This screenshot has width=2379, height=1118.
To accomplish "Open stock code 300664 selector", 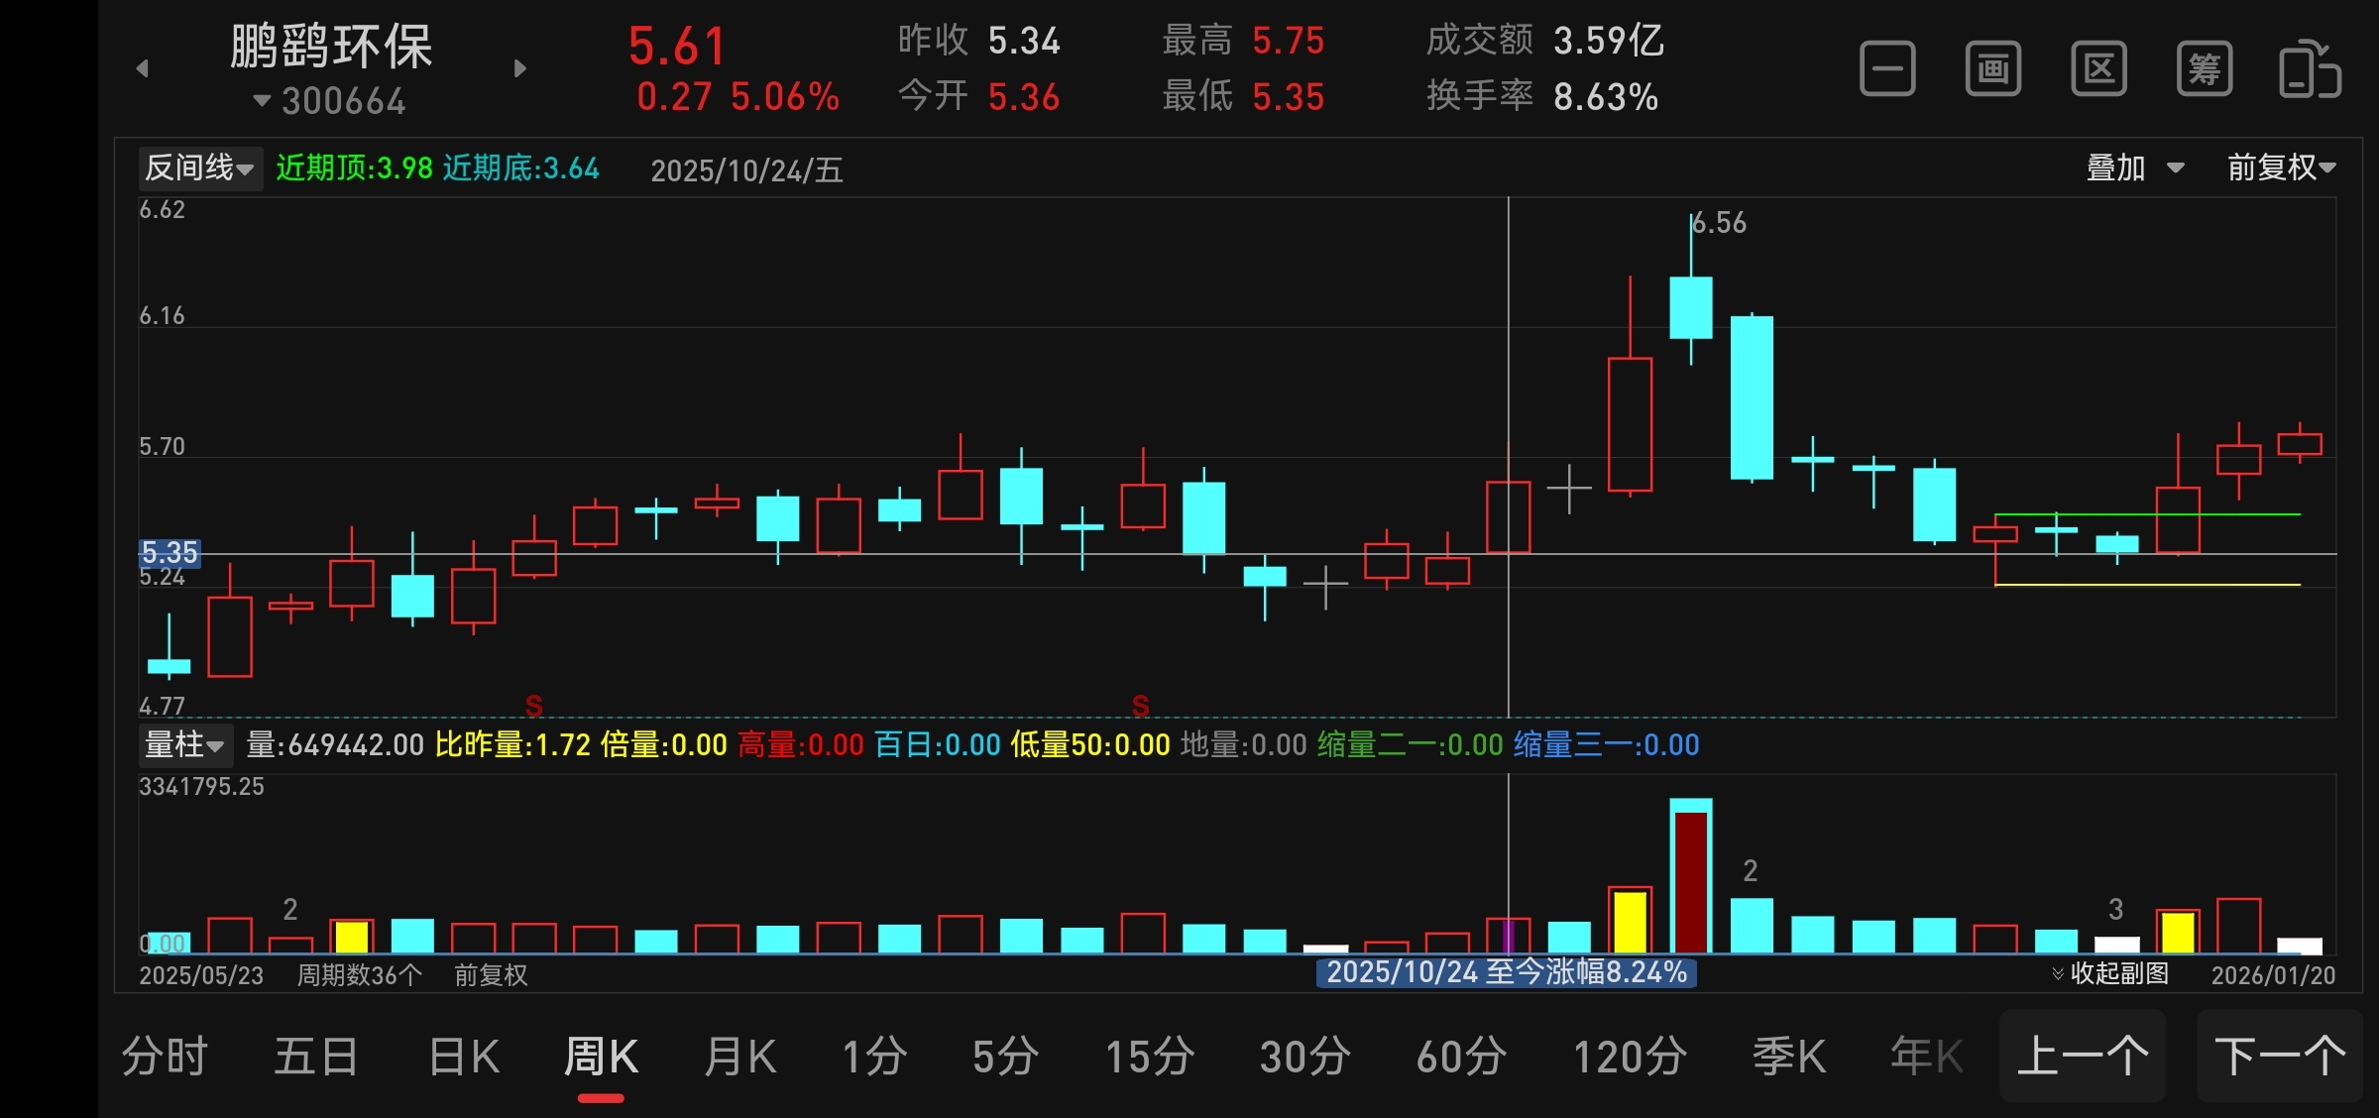I will coord(331,101).
